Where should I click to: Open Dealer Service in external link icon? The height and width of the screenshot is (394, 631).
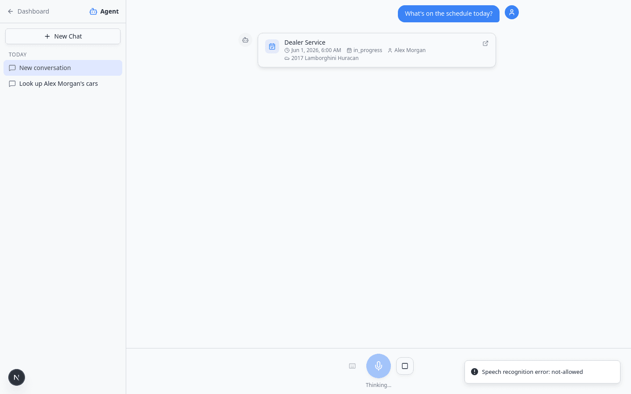pos(486,43)
